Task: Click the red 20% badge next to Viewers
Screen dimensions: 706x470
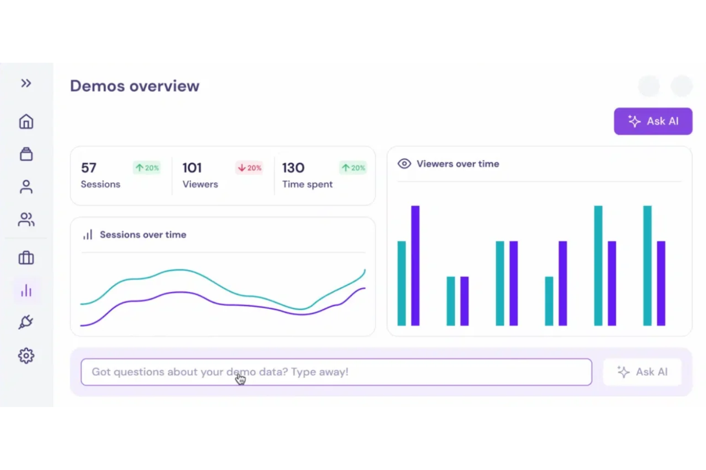Action: pyautogui.click(x=249, y=168)
